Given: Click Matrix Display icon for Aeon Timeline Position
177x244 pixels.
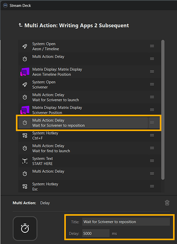Looking at the screenshot, I should point(25,72).
